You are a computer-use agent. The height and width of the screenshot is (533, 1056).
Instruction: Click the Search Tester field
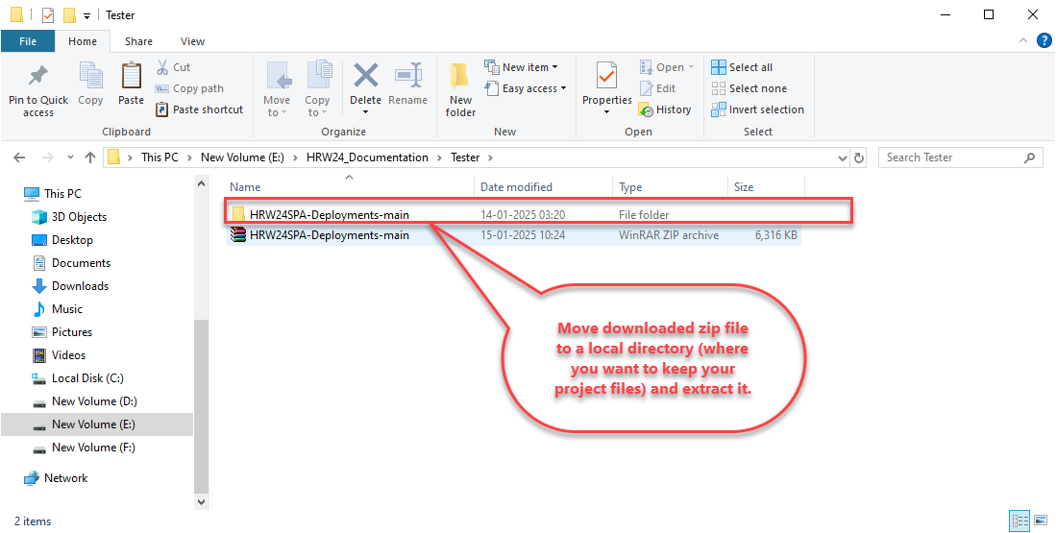(961, 157)
